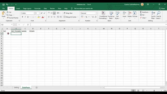
Task: Click the Insert Function fx button
Action: (x=28, y=25)
